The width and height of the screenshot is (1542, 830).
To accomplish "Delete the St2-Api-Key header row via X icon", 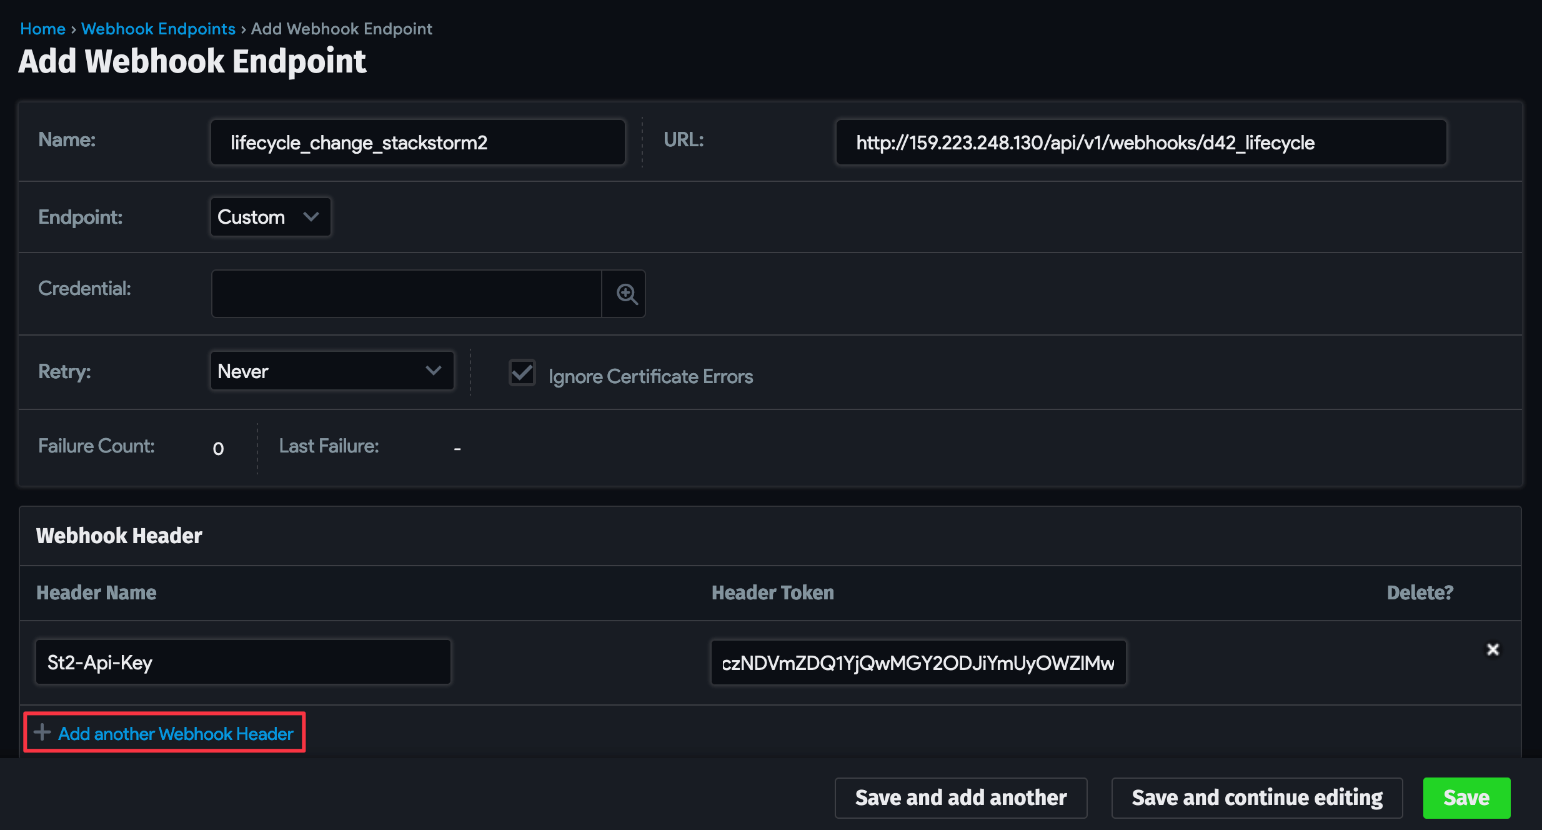I will tap(1493, 650).
